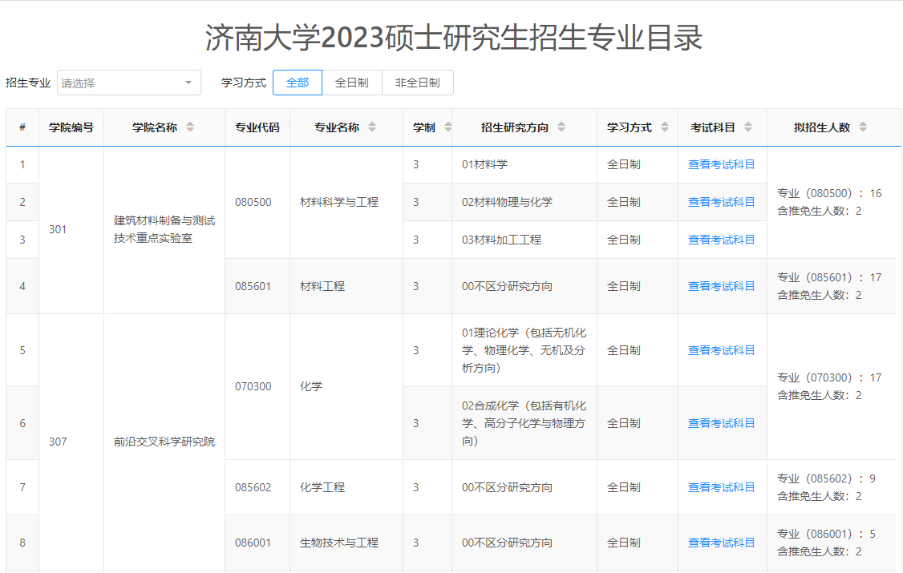Sort by 学习方式 column header icon
The image size is (903, 573).
coord(665,127)
